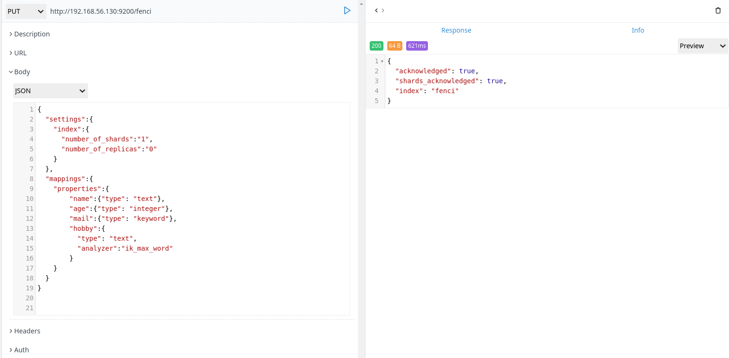Screen dimensions: 729x358
Task: Collapse the JSON response at line 1
Action: [x=382, y=61]
